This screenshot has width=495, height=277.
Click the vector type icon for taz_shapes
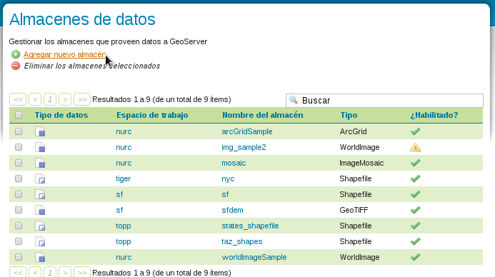(40, 242)
